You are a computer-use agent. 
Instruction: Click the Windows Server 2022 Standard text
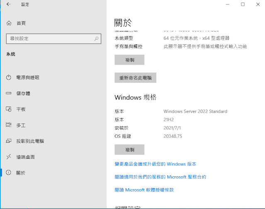195,112
